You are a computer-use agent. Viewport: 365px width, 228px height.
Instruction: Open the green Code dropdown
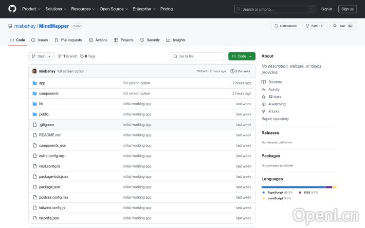coord(241,56)
